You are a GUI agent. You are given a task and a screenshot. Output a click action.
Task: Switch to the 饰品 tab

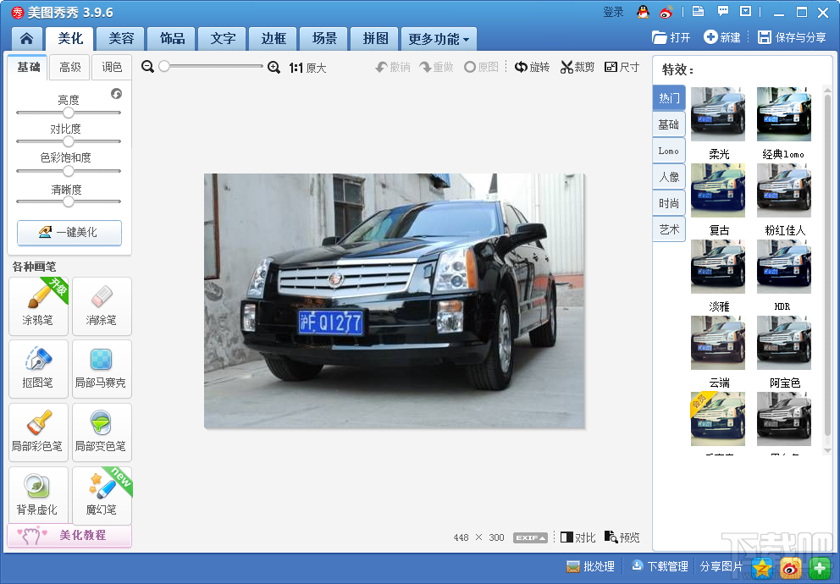pos(172,39)
